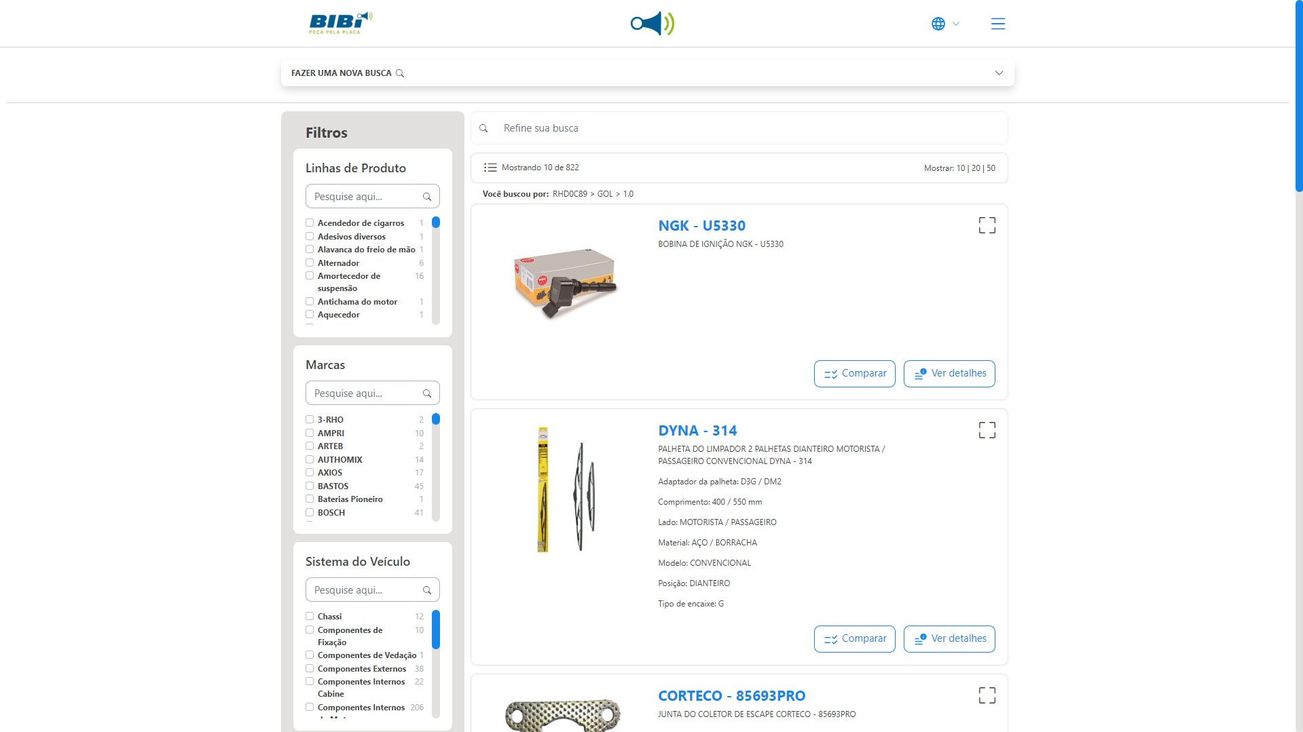Viewport: 1303px width, 732px height.
Task: Check the AUTHOMIX brand filter
Action: click(310, 459)
